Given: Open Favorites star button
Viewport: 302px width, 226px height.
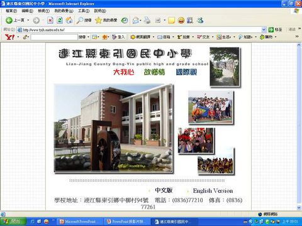Looking at the screenshot, I should pos(98,20).
